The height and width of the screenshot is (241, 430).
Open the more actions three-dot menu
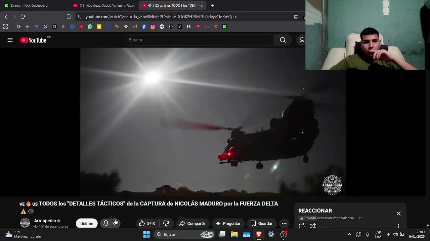[x=284, y=223]
